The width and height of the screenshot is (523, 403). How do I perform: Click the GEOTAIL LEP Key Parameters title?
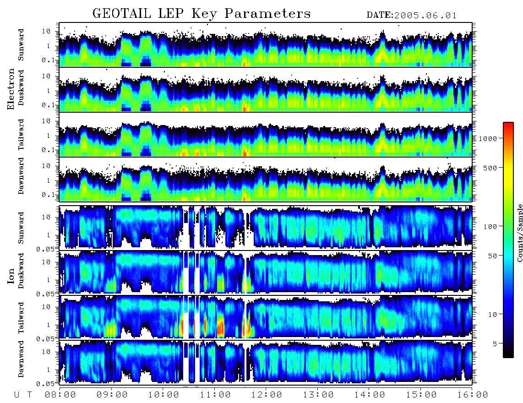(202, 14)
